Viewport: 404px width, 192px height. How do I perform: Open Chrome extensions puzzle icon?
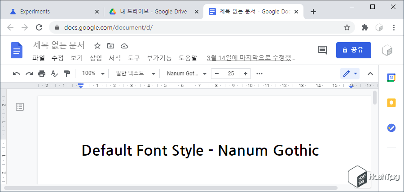coord(365,27)
